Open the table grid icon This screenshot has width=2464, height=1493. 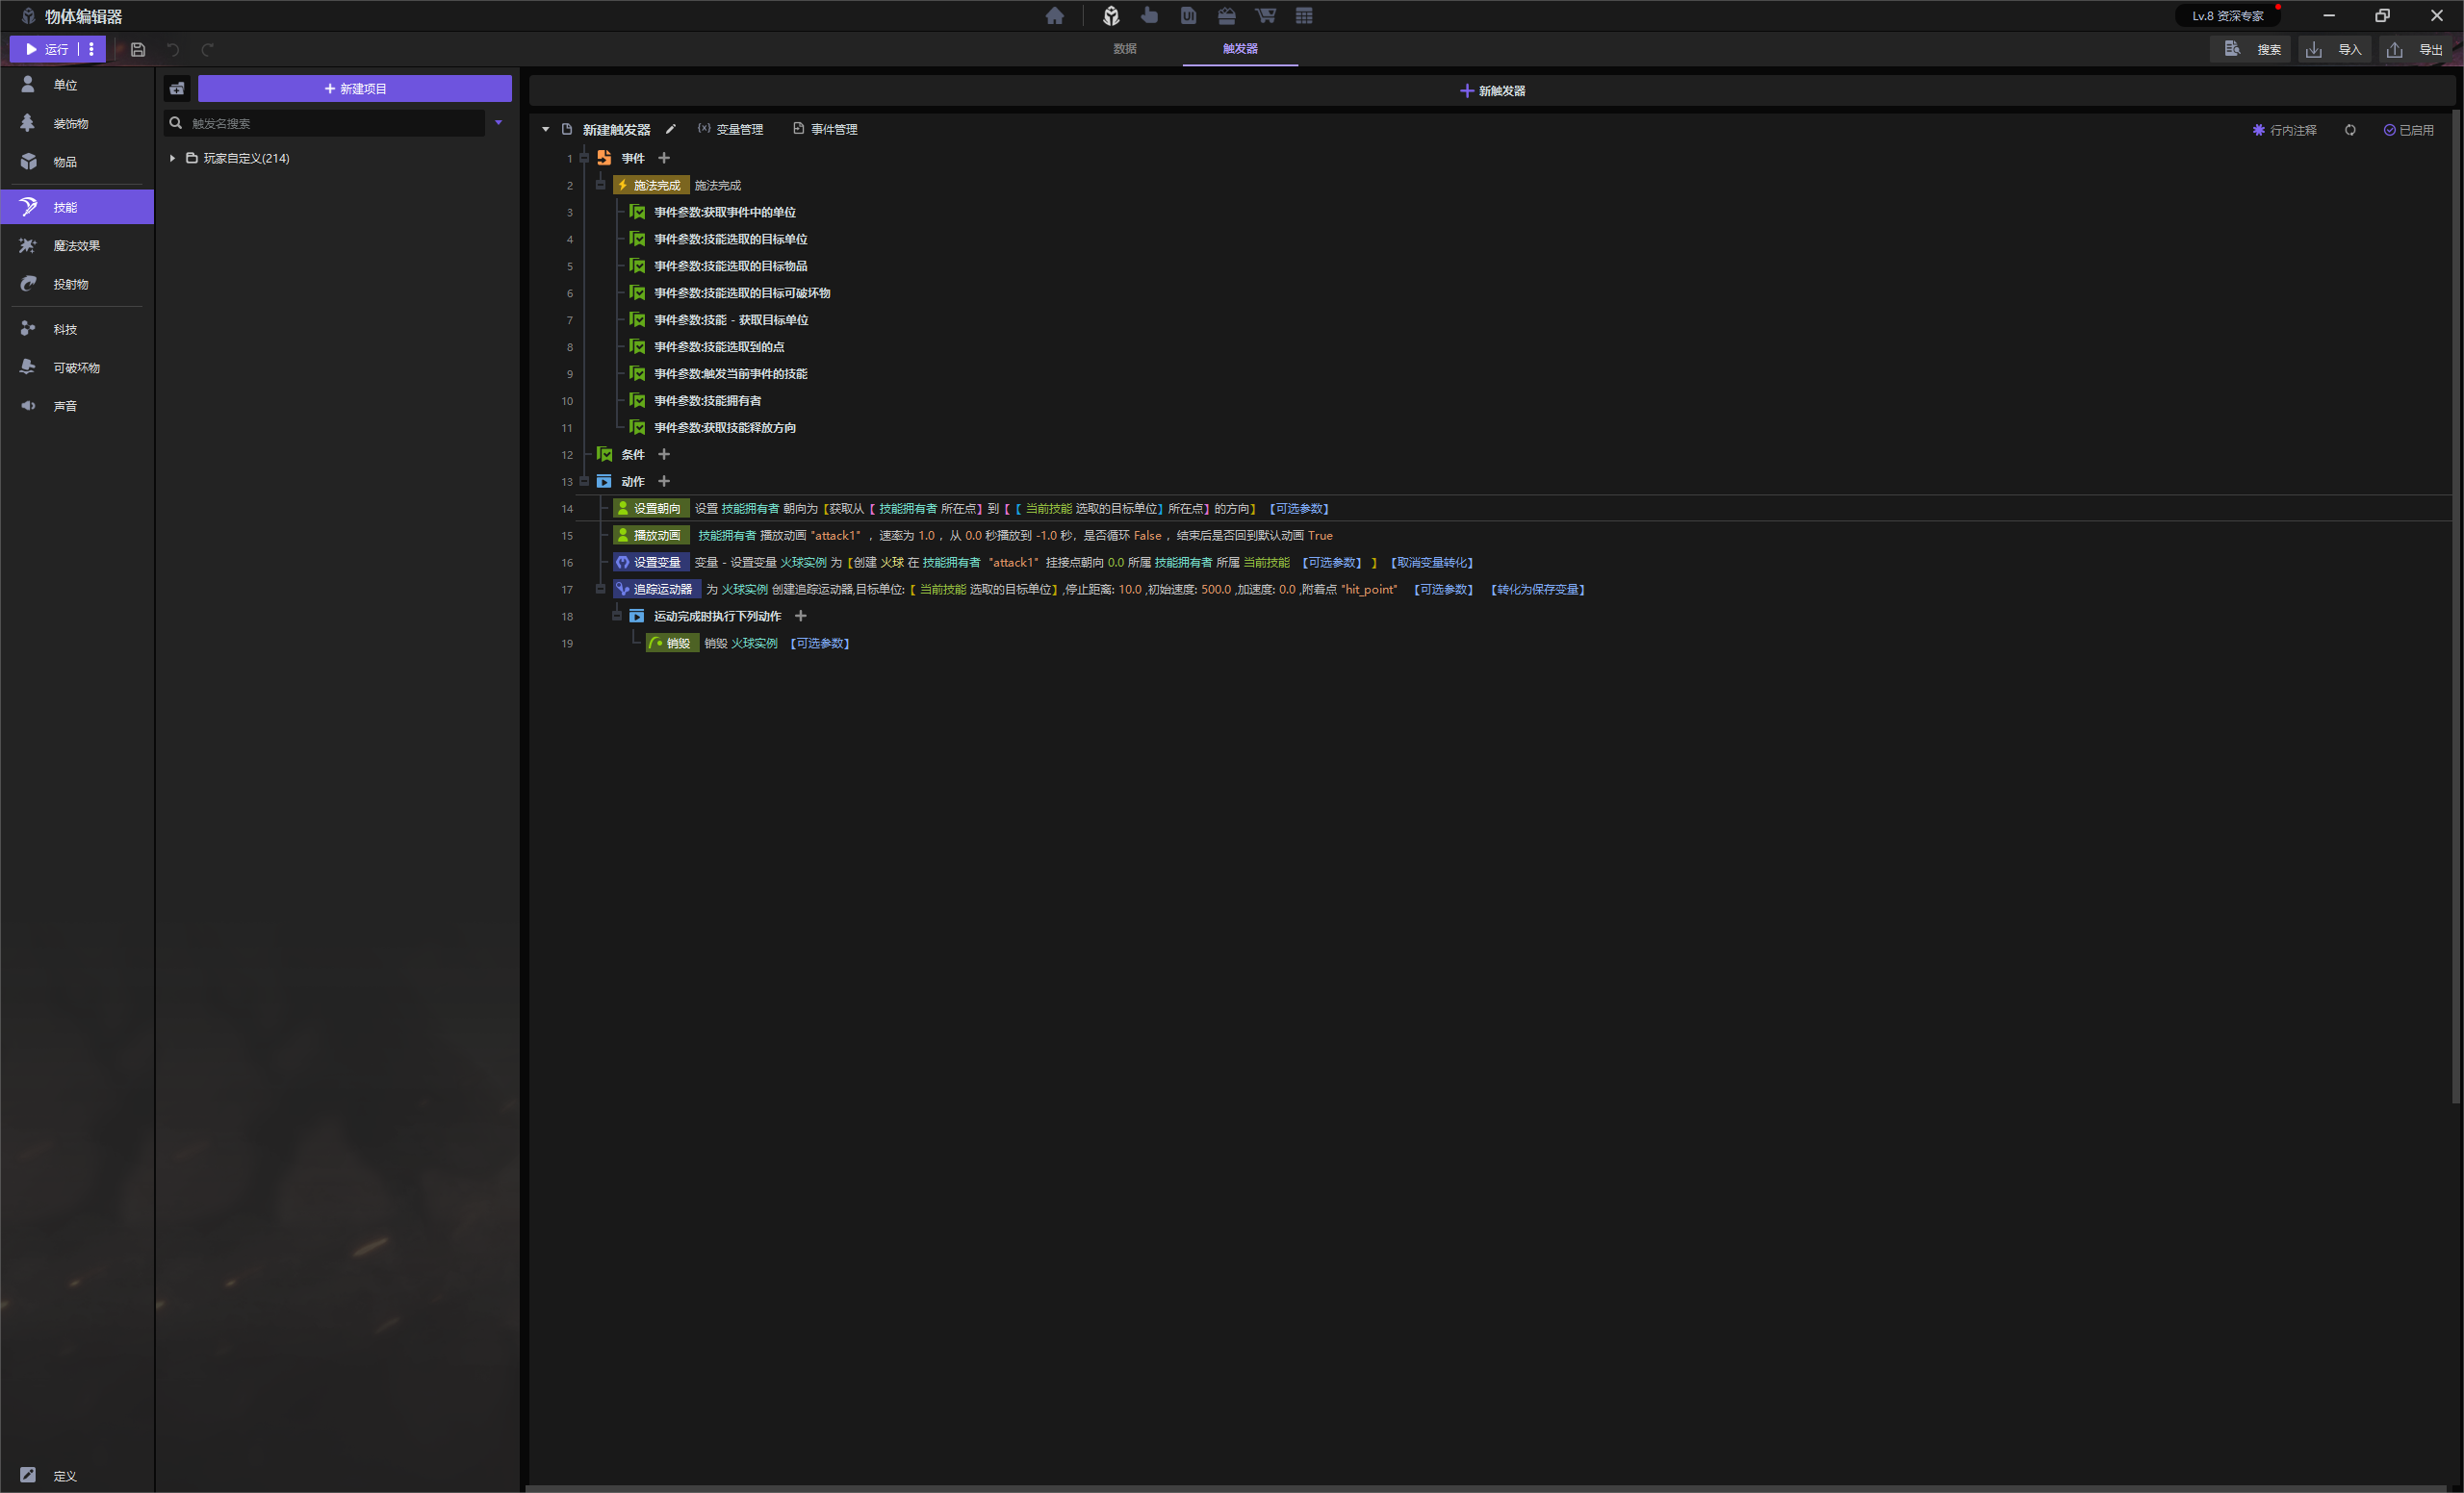[x=1304, y=16]
